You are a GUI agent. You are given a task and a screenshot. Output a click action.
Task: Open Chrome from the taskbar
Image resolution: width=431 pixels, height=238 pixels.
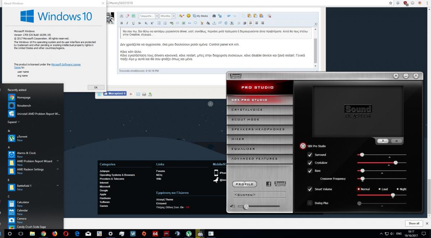pos(43,234)
